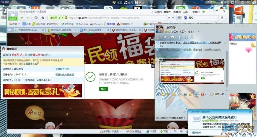This screenshot has height=137, width=257.
Task: Open the 帮助(H) menu
Action: pyautogui.click(x=196, y=12)
